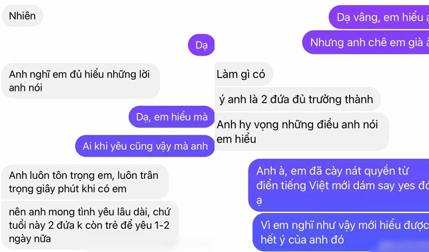
Task: Tap the 'Dạ vâng, em hiểu ạ' bubble
Action: pyautogui.click(x=379, y=17)
